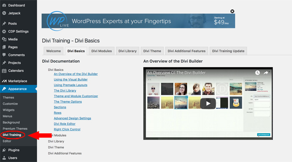Click the WordPress Experts banner ad
This screenshot has height=162, width=292.
(x=138, y=21)
